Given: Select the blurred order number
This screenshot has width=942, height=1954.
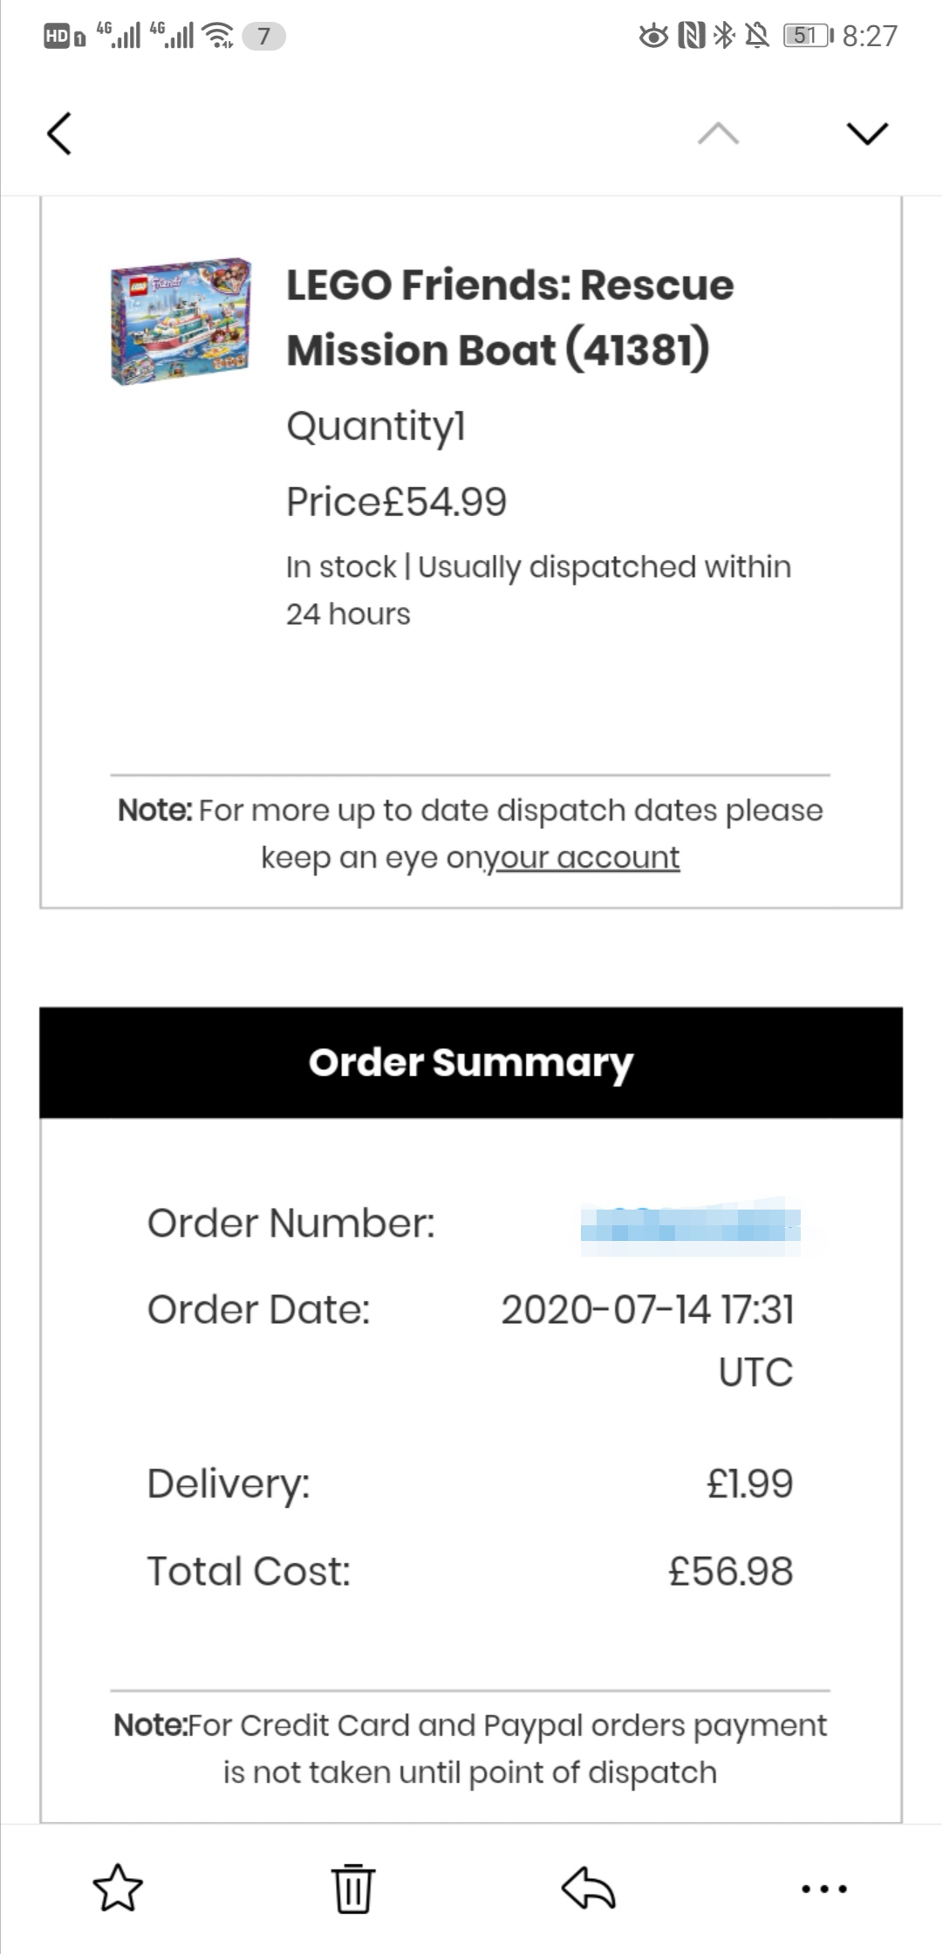Looking at the screenshot, I should 691,1225.
